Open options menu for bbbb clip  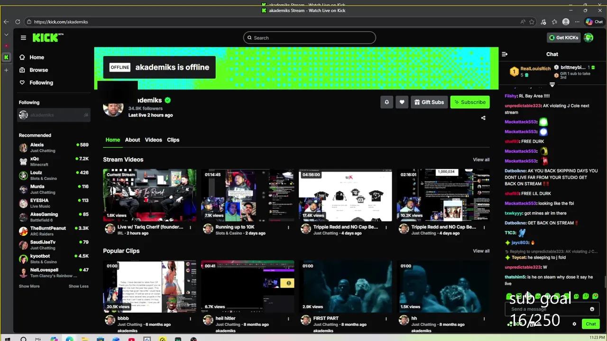[x=191, y=319]
